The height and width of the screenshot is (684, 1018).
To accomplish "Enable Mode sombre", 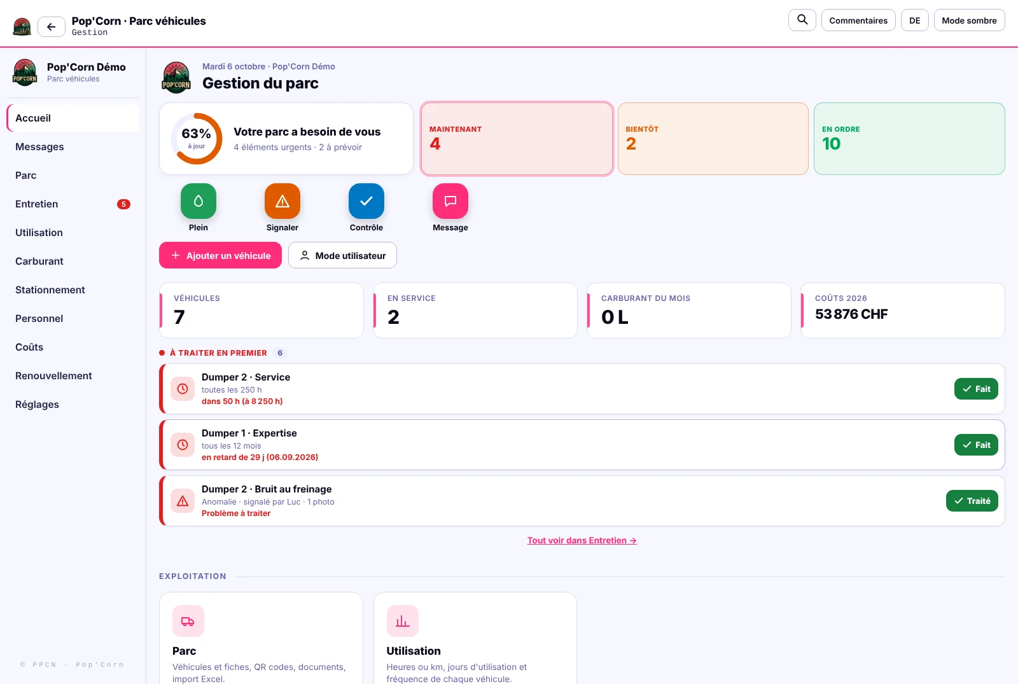I will (969, 20).
